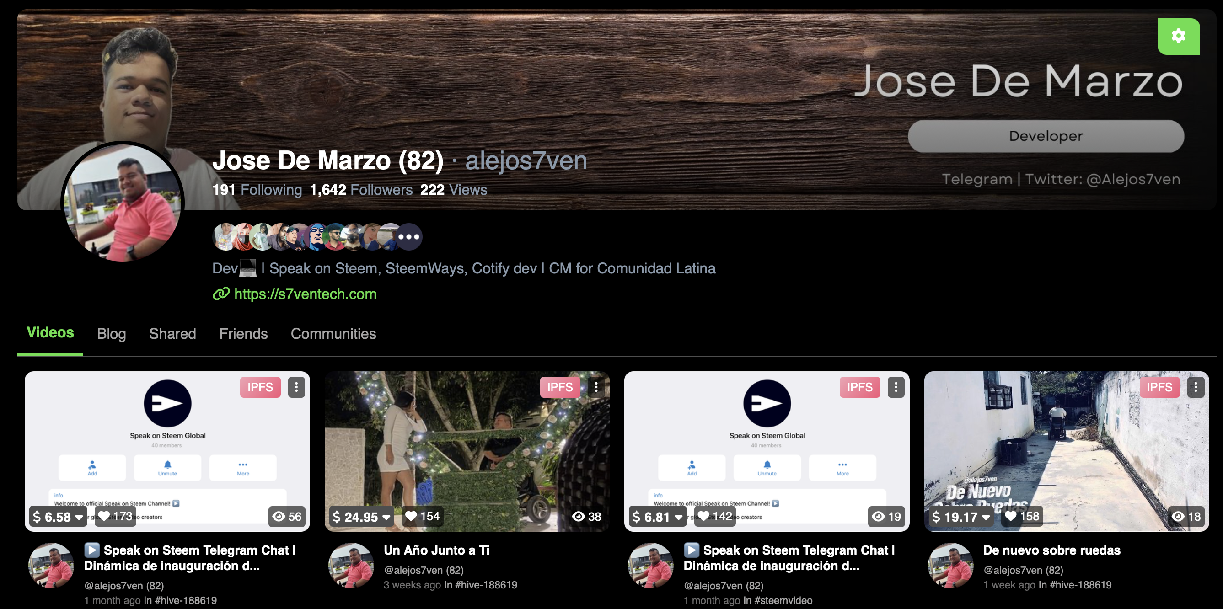Viewport: 1223px width, 609px height.
Task: Click three-dot menu on De nuevo video
Action: 1196,387
